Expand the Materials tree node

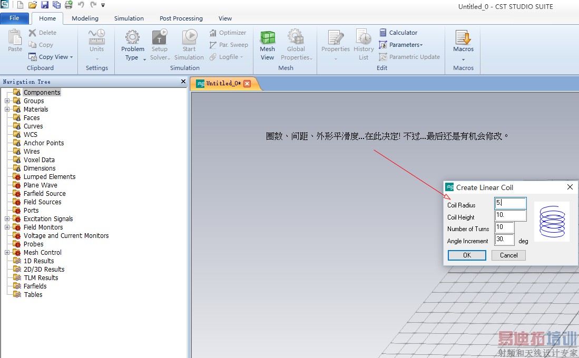pyautogui.click(x=7, y=110)
